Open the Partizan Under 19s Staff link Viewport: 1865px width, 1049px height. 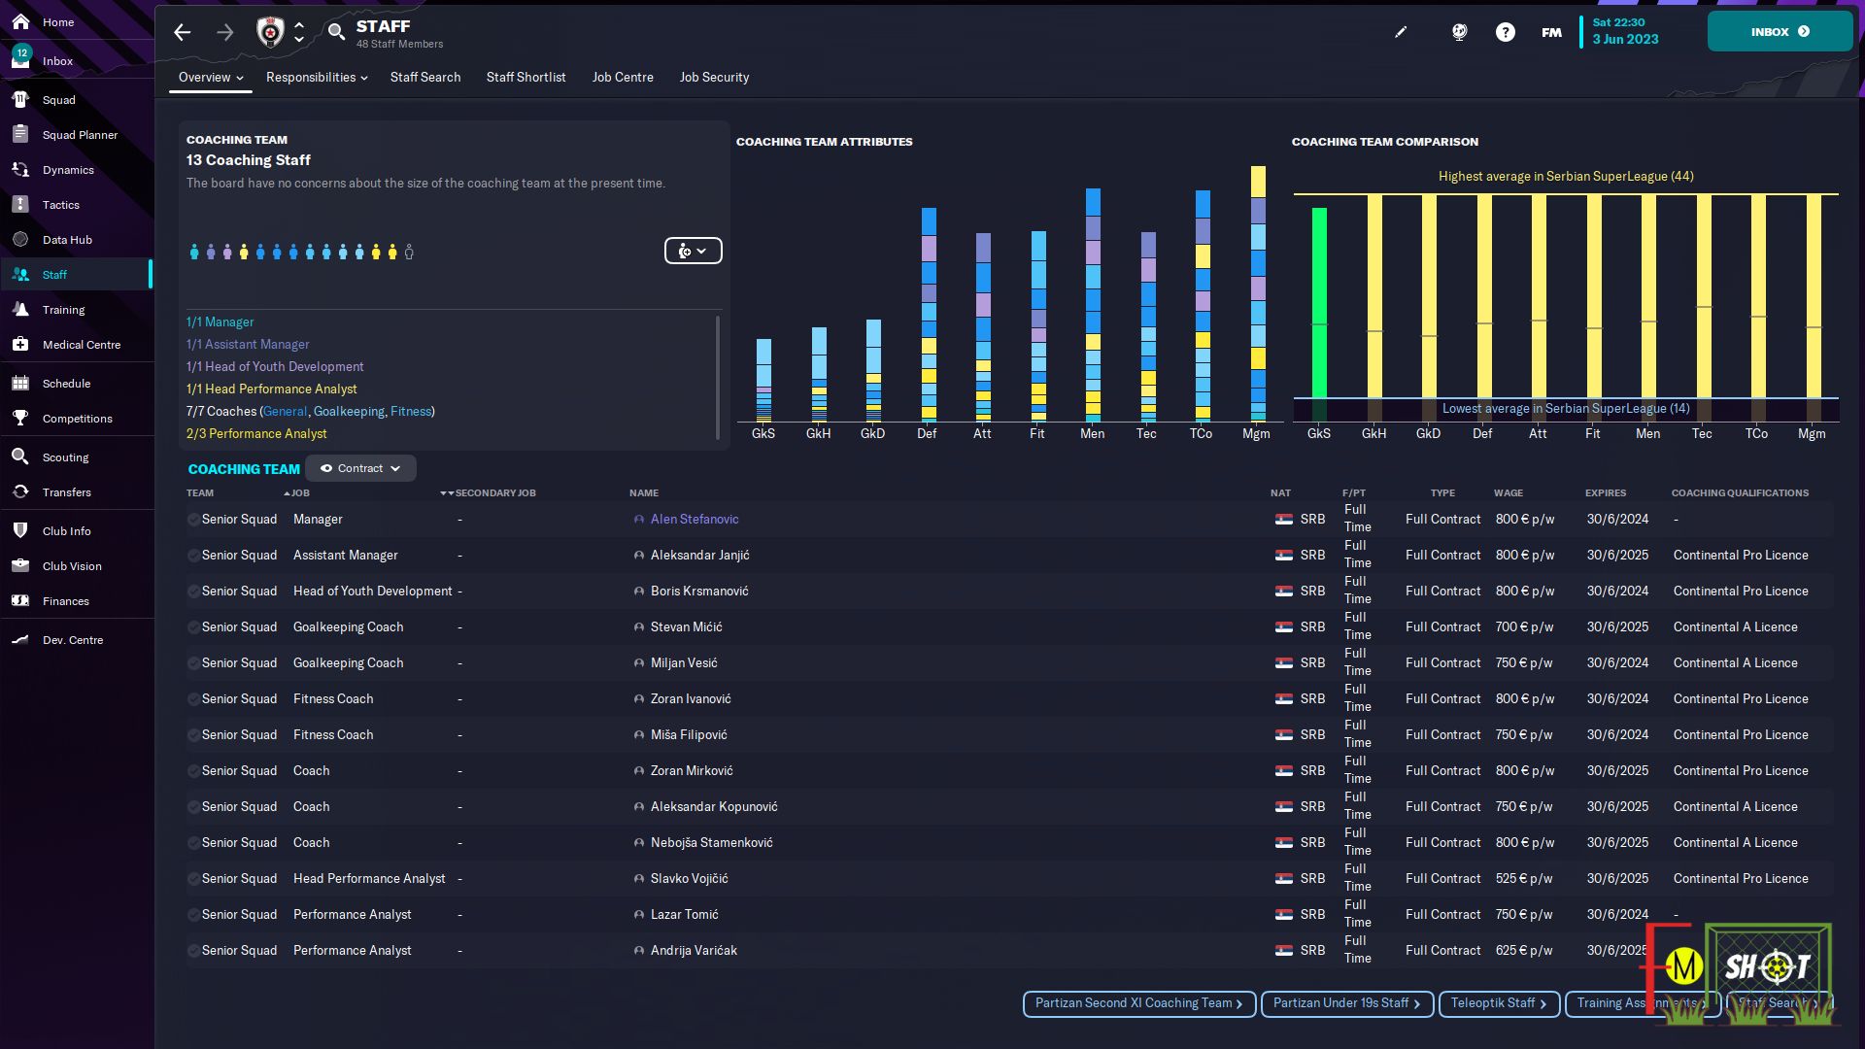click(x=1346, y=1003)
